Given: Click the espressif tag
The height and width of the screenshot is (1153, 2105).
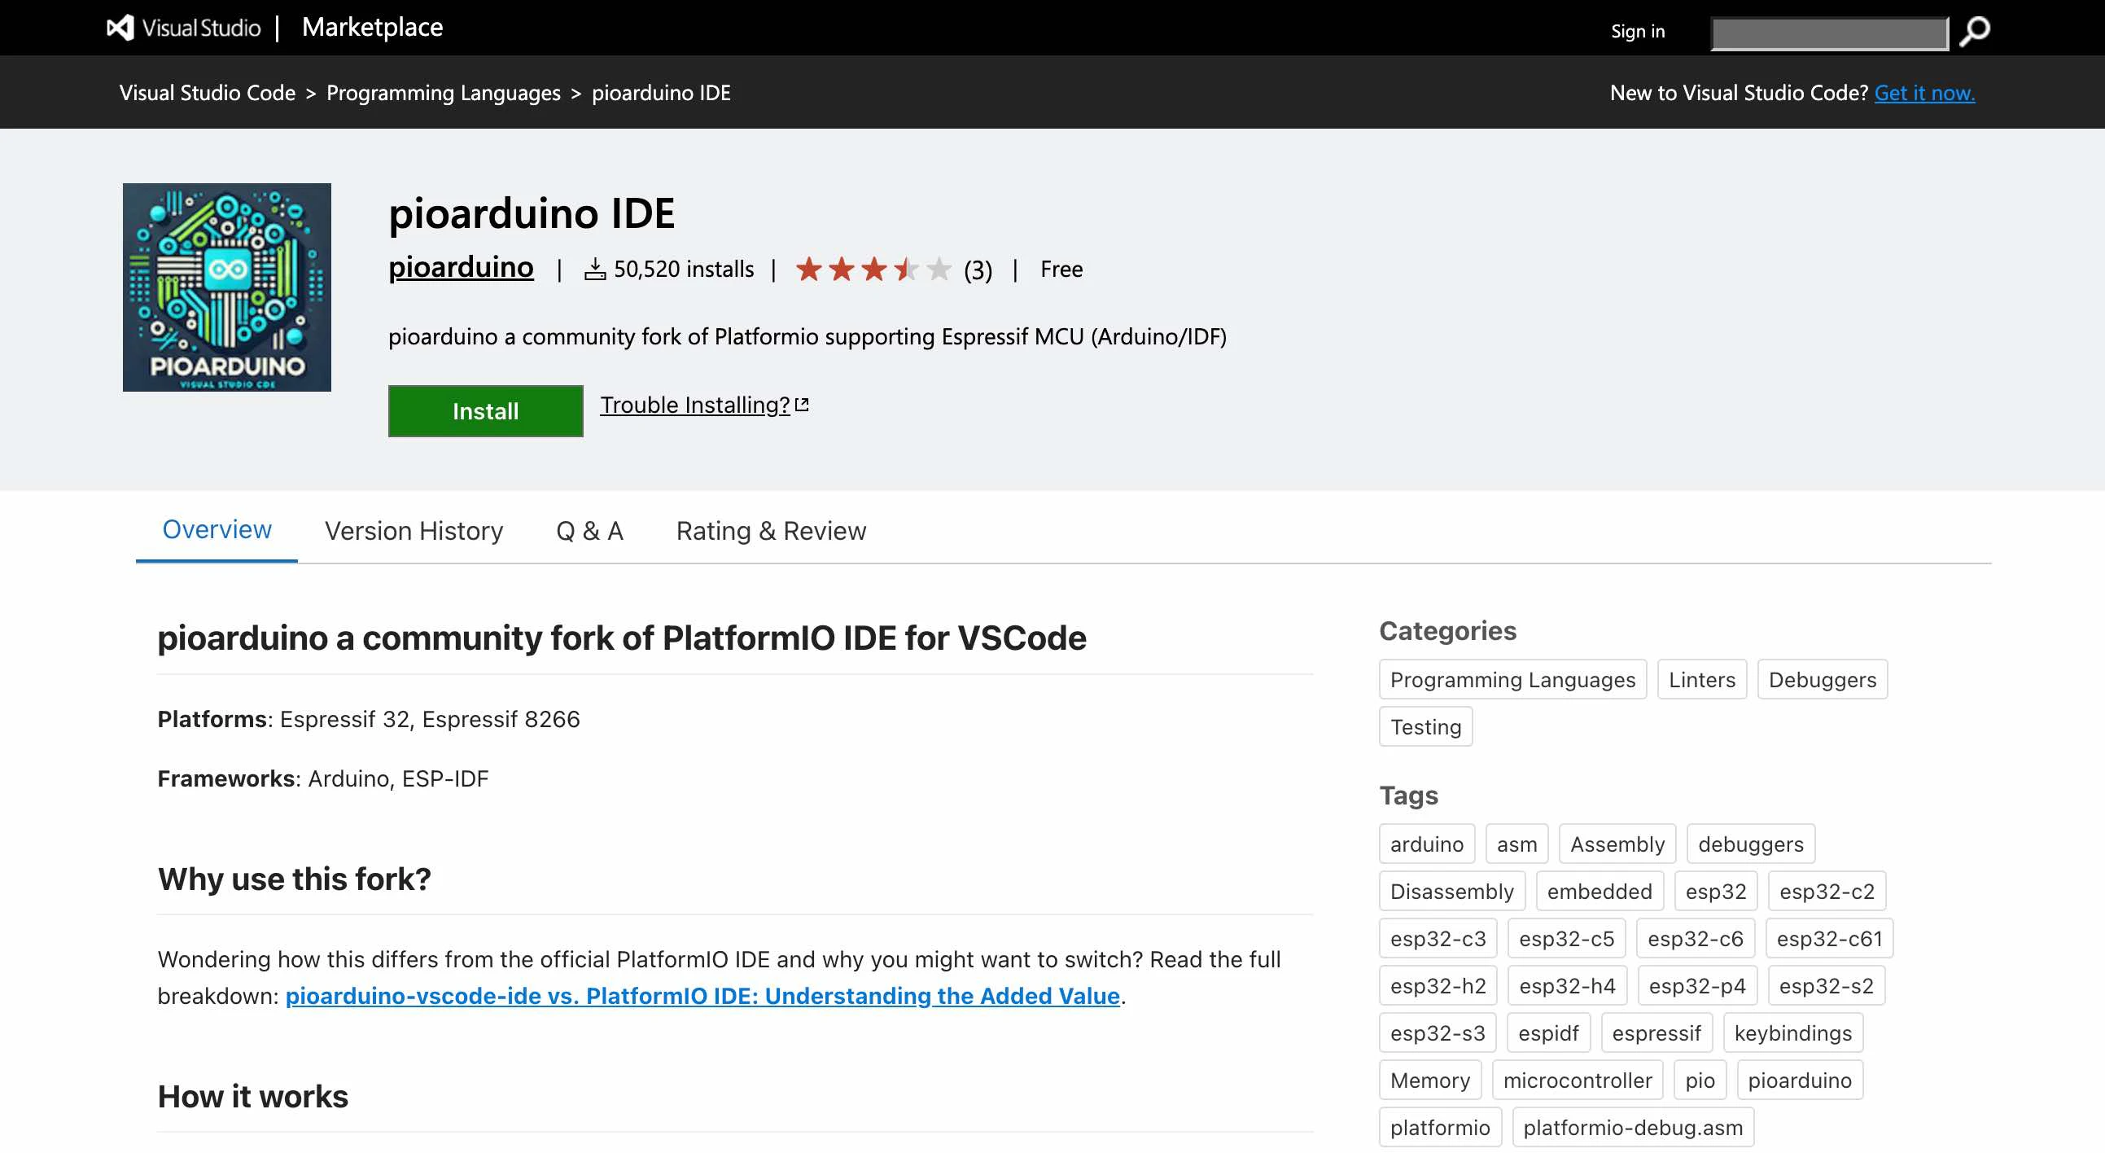Looking at the screenshot, I should 1656,1032.
